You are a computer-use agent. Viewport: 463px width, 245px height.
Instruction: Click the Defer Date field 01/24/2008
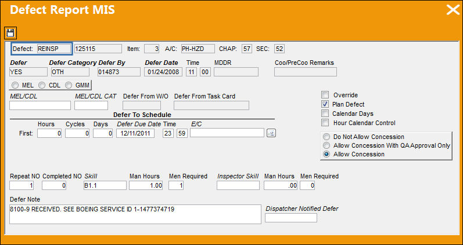pyautogui.click(x=163, y=72)
